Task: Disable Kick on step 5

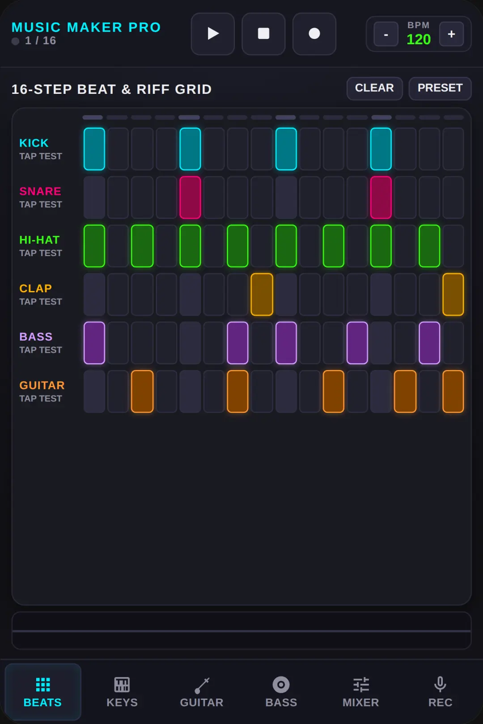Action: [190, 149]
